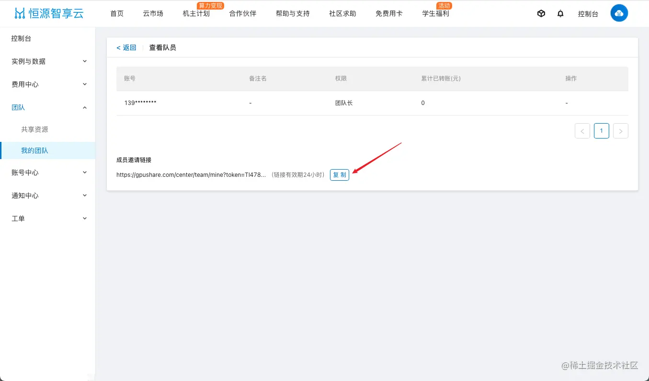Expand 费用中心 sidebar section
Viewport: 649px width, 381px height.
click(x=47, y=84)
